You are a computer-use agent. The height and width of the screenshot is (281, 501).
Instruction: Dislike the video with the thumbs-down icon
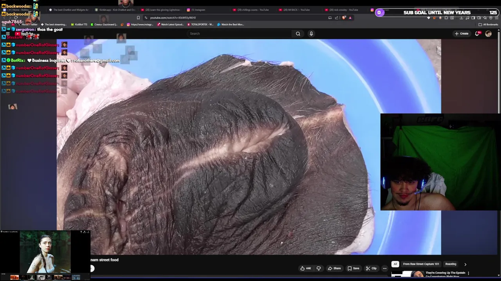click(x=319, y=269)
